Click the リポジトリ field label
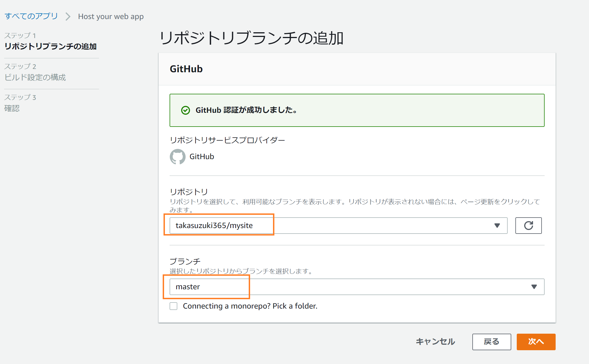The width and height of the screenshot is (589, 364). pos(189,192)
